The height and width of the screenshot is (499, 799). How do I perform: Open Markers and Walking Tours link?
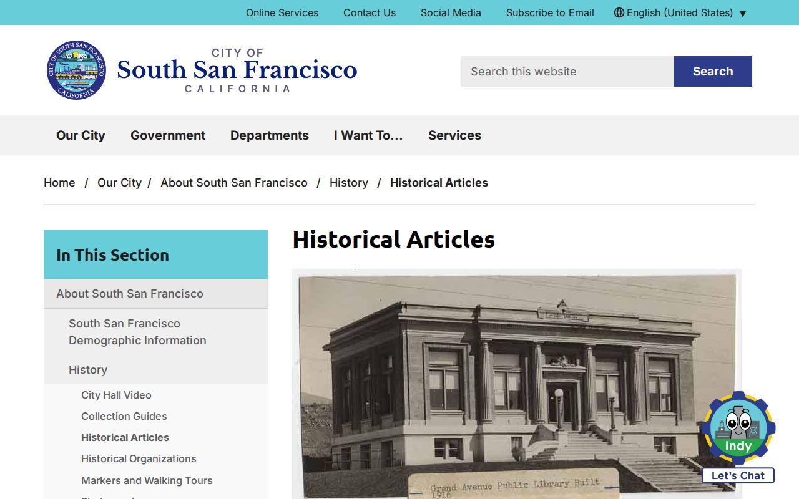coord(147,480)
